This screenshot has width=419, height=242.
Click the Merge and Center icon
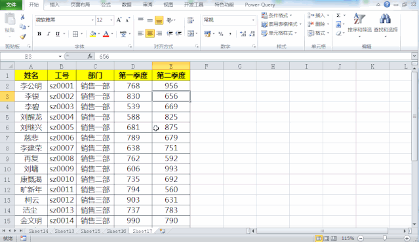pos(191,33)
